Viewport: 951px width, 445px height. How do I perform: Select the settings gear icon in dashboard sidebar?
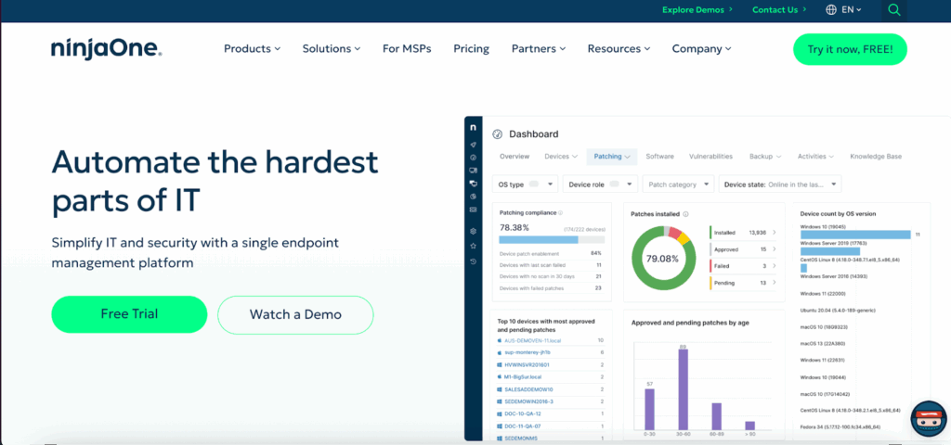tap(474, 231)
